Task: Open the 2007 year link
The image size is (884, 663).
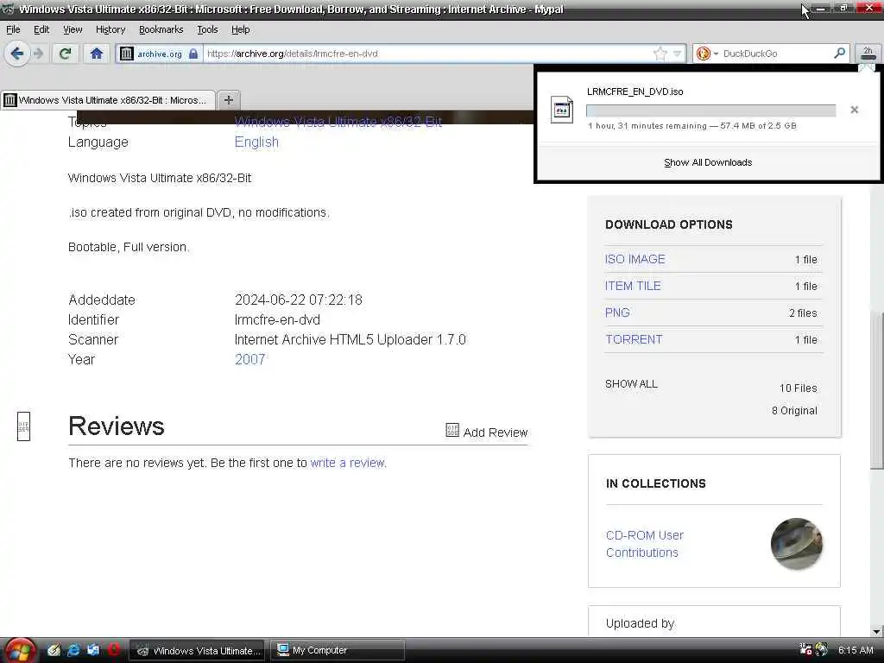Action: (249, 359)
